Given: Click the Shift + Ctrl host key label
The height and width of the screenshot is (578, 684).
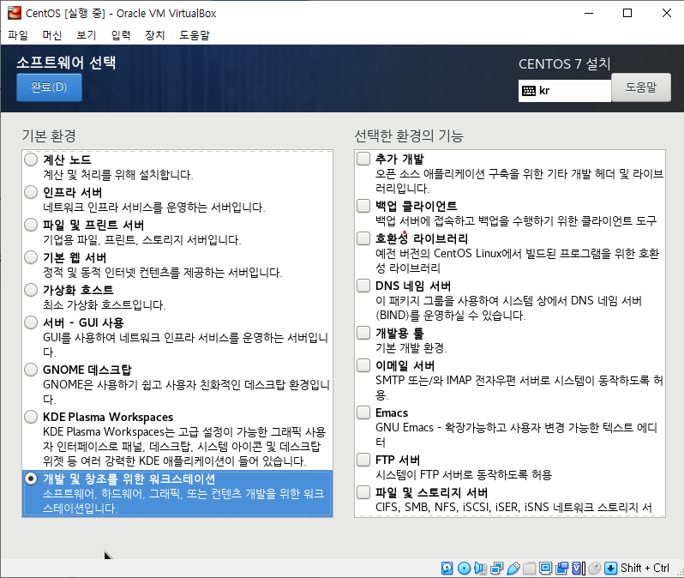Looking at the screenshot, I should pos(645,568).
